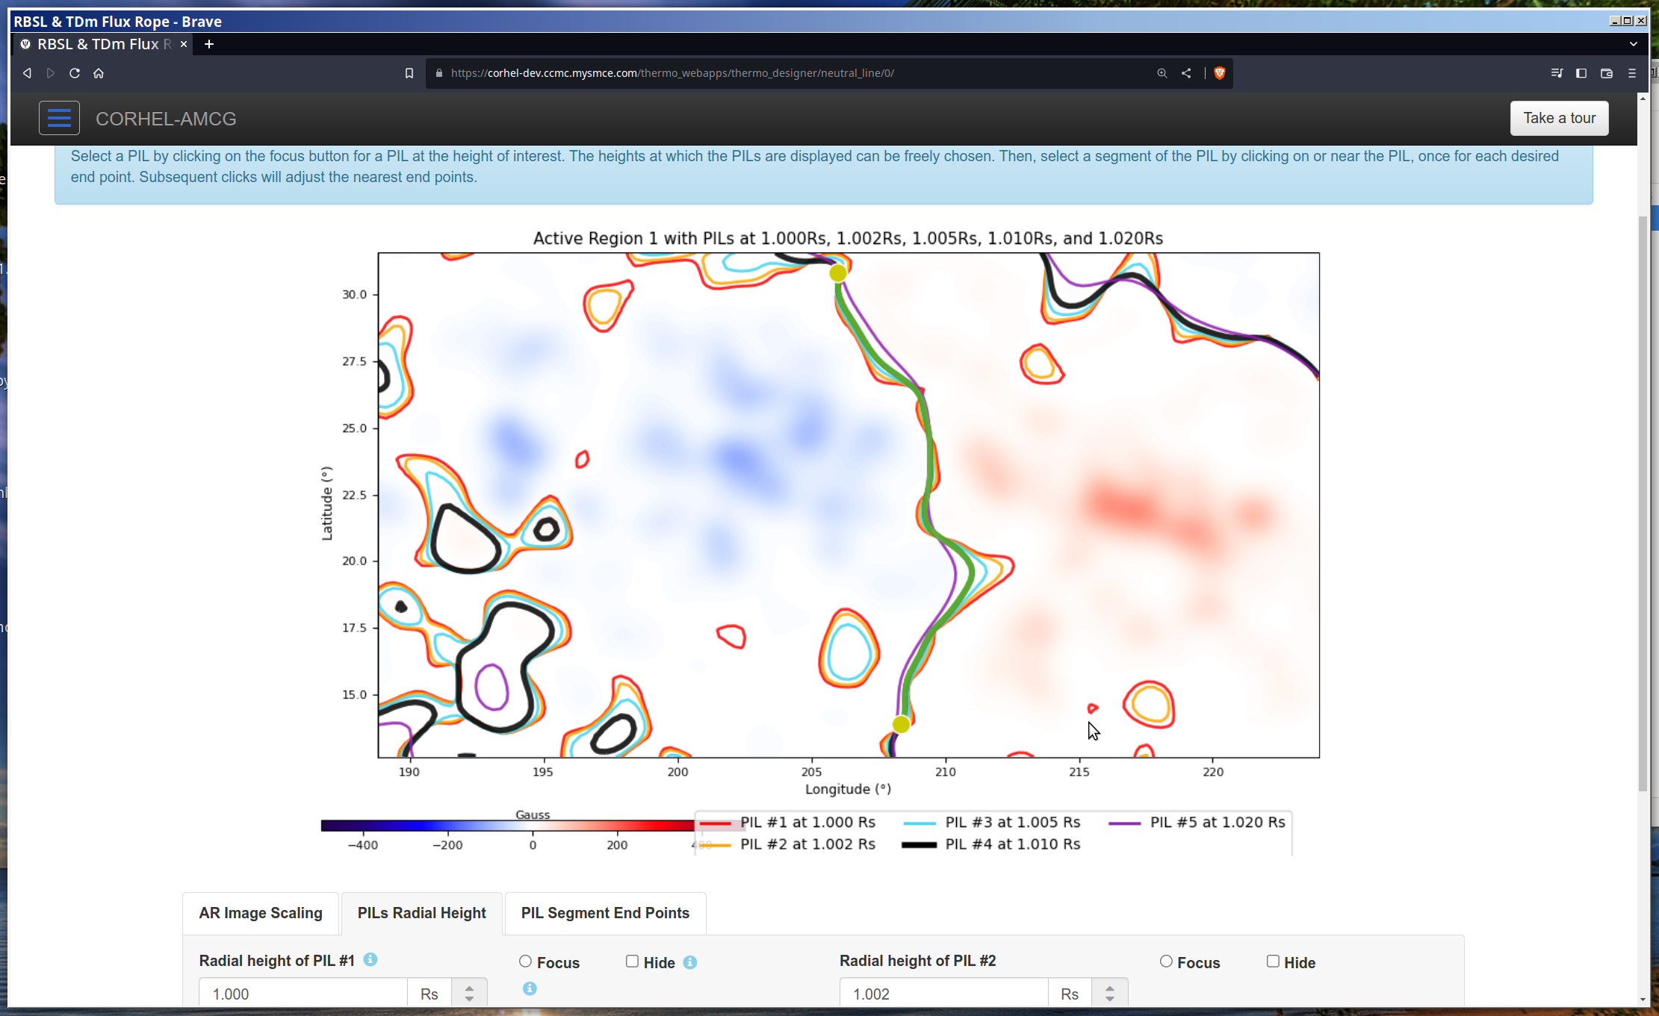Bookmark this page with bookmark icon
This screenshot has height=1016, width=1659.
(x=409, y=73)
